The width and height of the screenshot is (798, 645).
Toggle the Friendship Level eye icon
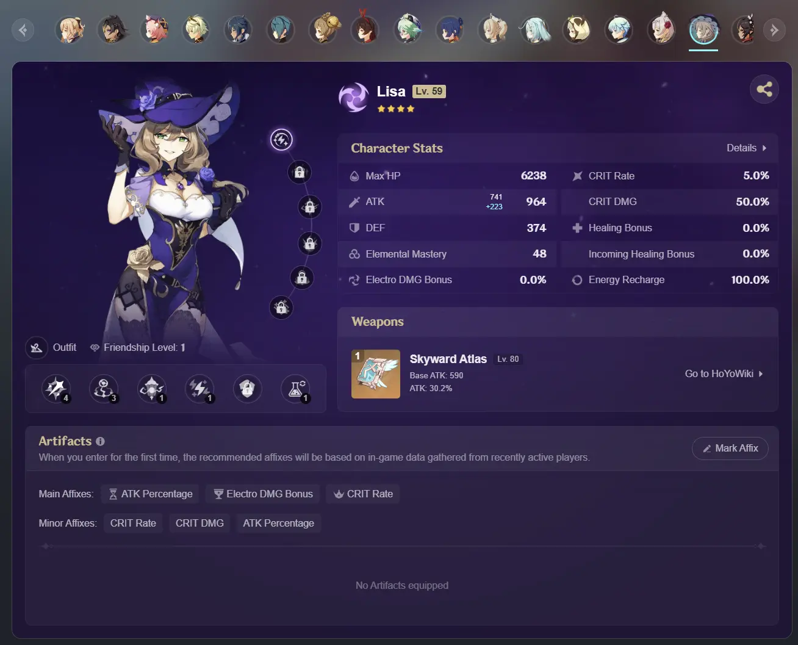pos(95,347)
